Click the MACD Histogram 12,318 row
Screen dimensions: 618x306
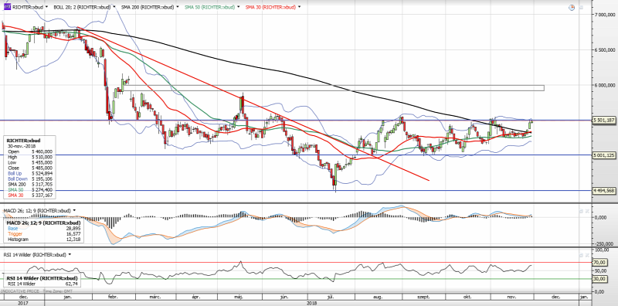point(44,240)
